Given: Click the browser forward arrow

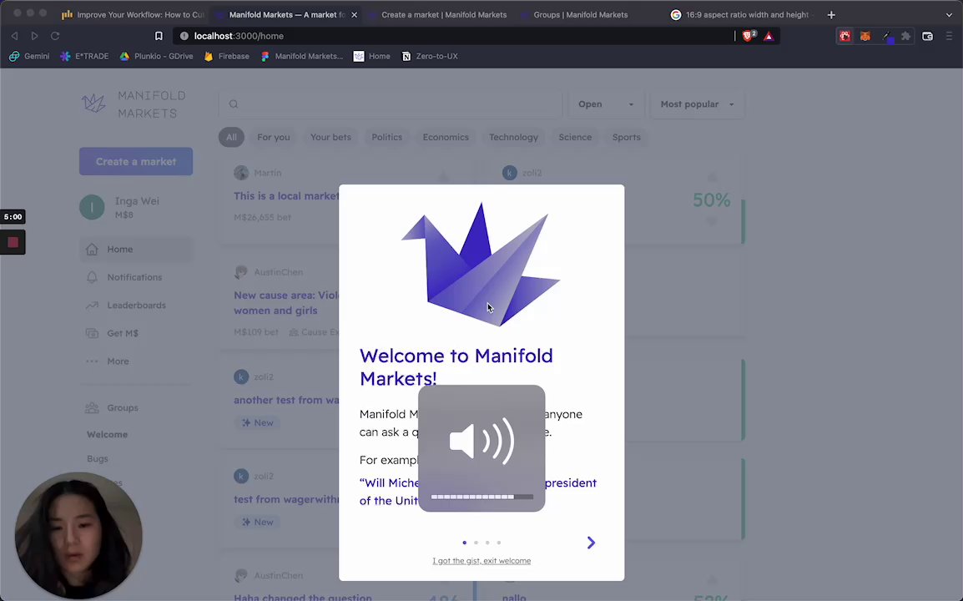Looking at the screenshot, I should click(x=34, y=36).
